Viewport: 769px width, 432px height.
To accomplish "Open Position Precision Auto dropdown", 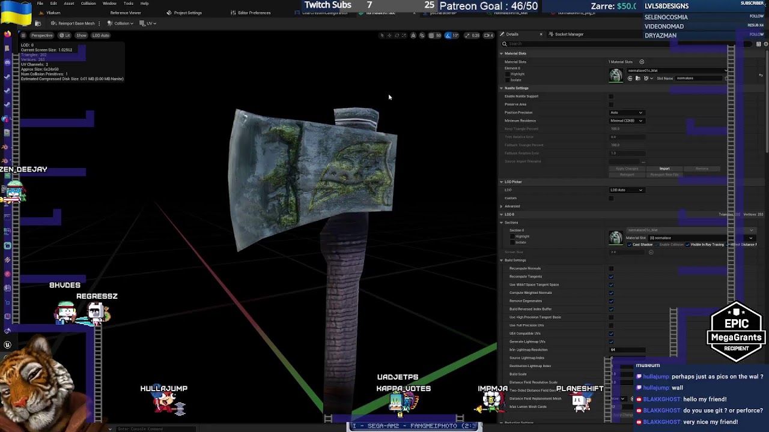I will tap(627, 112).
